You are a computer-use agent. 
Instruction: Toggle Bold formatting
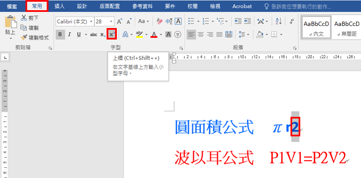point(60,34)
